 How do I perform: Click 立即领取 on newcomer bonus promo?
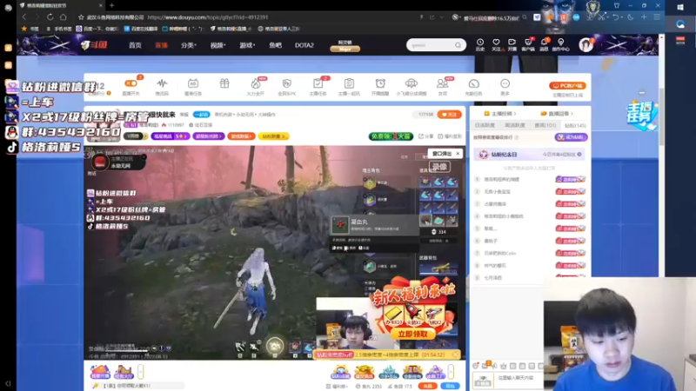413,335
